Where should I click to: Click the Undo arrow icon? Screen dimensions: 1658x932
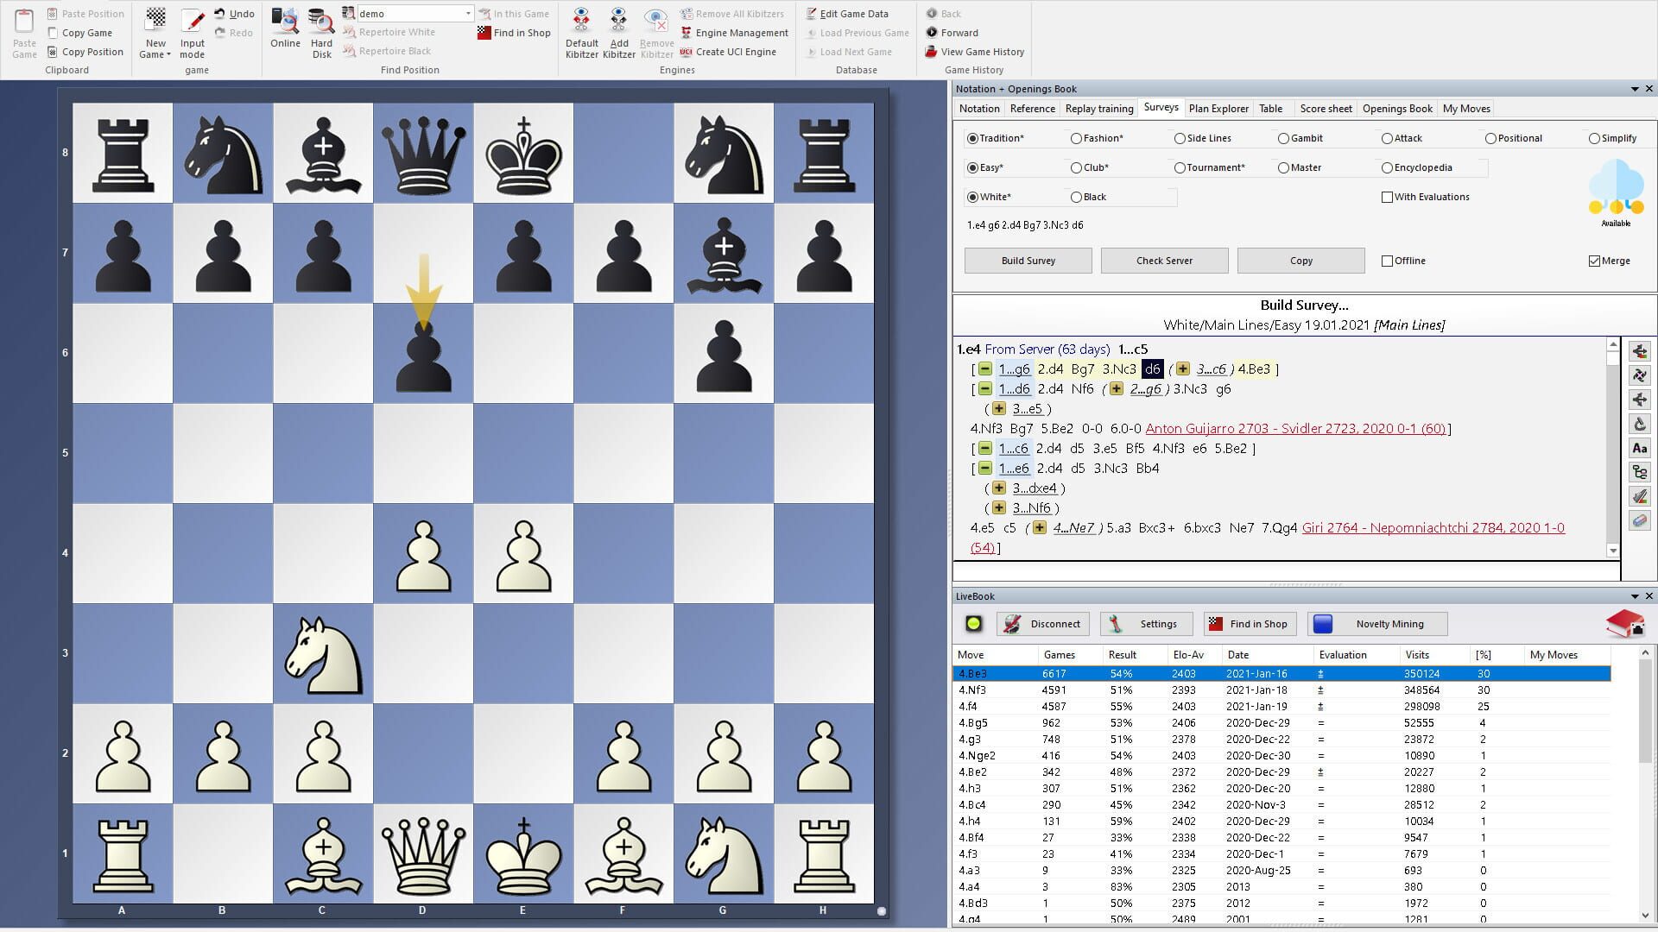click(x=219, y=14)
